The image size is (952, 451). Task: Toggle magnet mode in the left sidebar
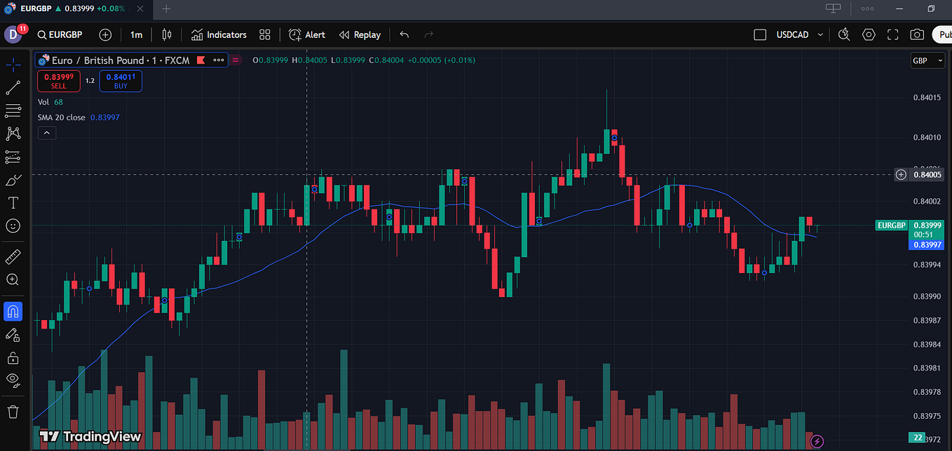click(13, 311)
